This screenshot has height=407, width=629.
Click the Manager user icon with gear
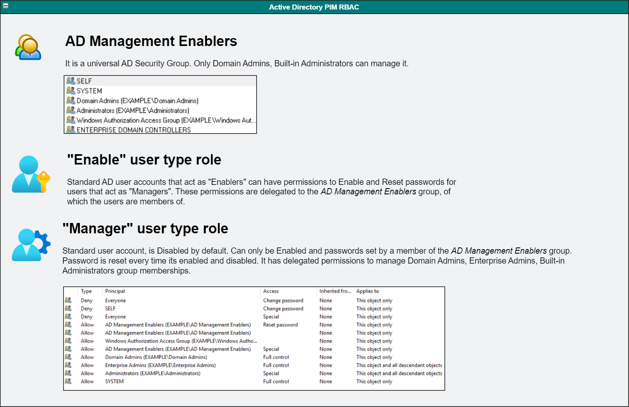click(x=31, y=245)
